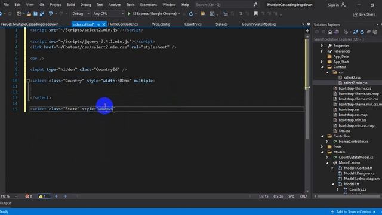The image size is (382, 215).
Task: Expand the References node
Action: (x=322, y=51)
